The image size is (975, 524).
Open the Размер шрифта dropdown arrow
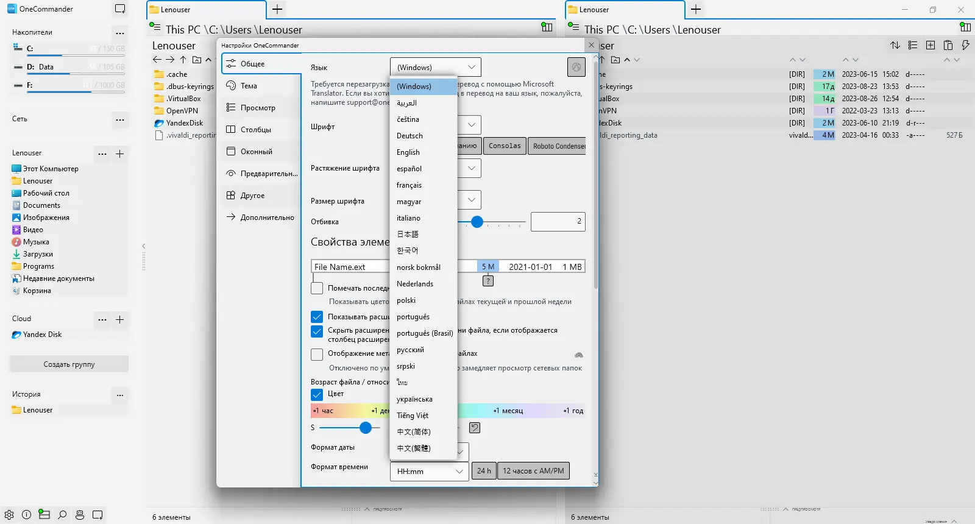(x=472, y=199)
